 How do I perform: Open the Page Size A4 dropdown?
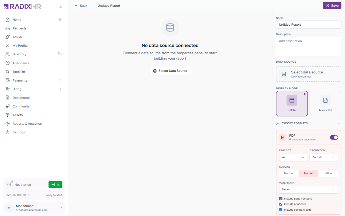[294, 157]
